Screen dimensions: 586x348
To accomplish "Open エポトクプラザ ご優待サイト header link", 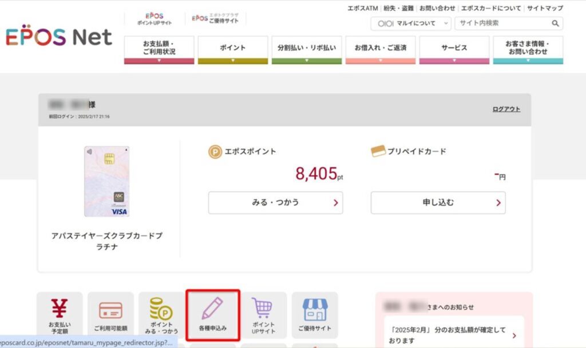I will [215, 18].
